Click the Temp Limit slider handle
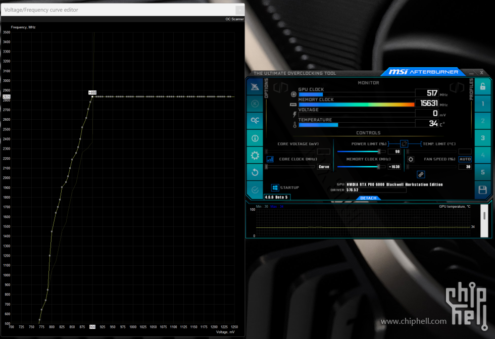This screenshot has width=495, height=339. (408, 152)
